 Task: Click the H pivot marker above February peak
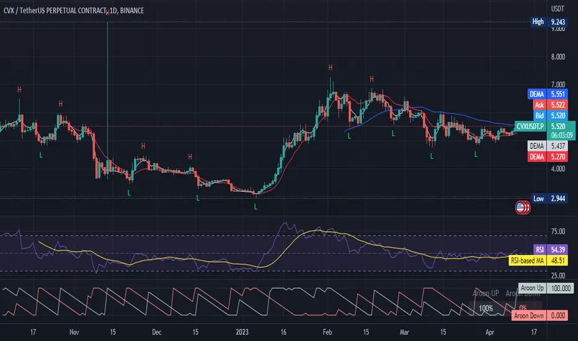(331, 68)
